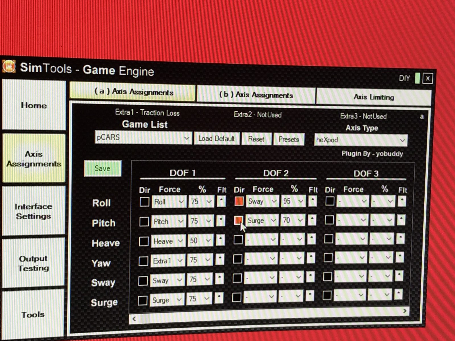This screenshot has width=455, height=341.
Task: Click DOF 3 Flt button in Heave row
Action: pos(400,239)
